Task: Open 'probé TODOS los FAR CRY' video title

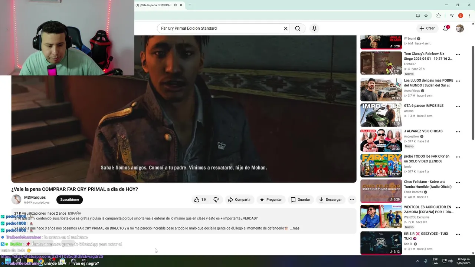Action: (427, 159)
